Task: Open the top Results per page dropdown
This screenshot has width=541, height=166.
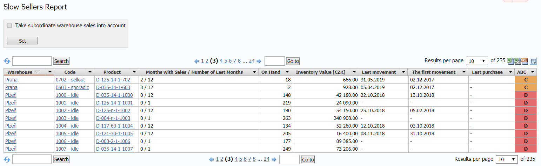Action: pos(477,61)
